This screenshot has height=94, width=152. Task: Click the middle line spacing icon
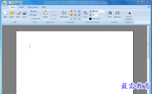[x=75, y=19]
